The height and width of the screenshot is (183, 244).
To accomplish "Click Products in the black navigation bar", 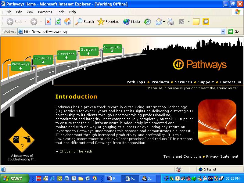I will [160, 82].
